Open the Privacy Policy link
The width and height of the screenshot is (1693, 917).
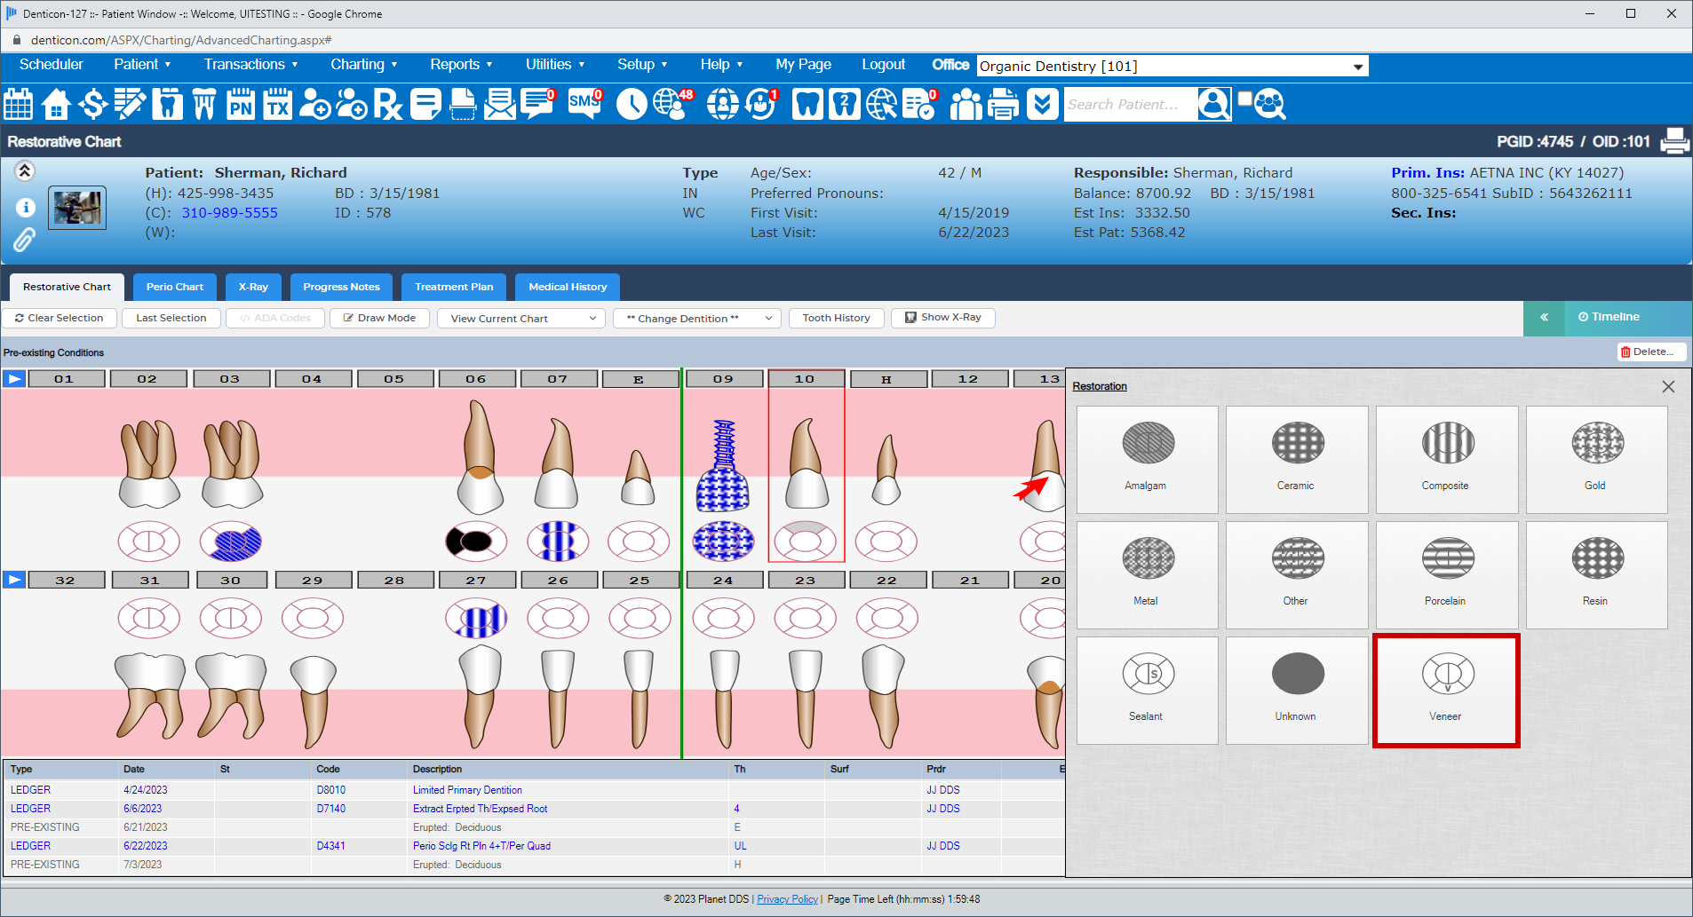coord(787,898)
